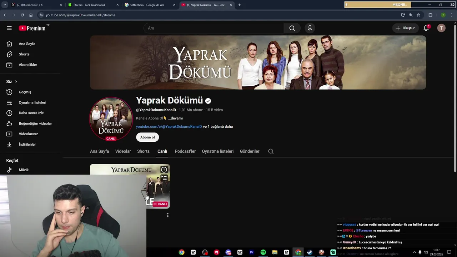Go back using browser back arrow
The height and width of the screenshot is (257, 457).
point(5,15)
